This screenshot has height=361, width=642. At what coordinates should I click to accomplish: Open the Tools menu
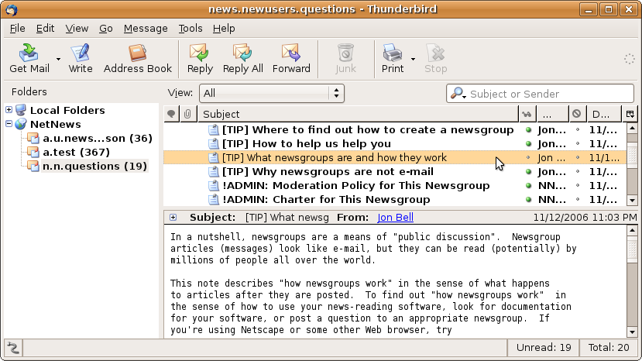(190, 28)
